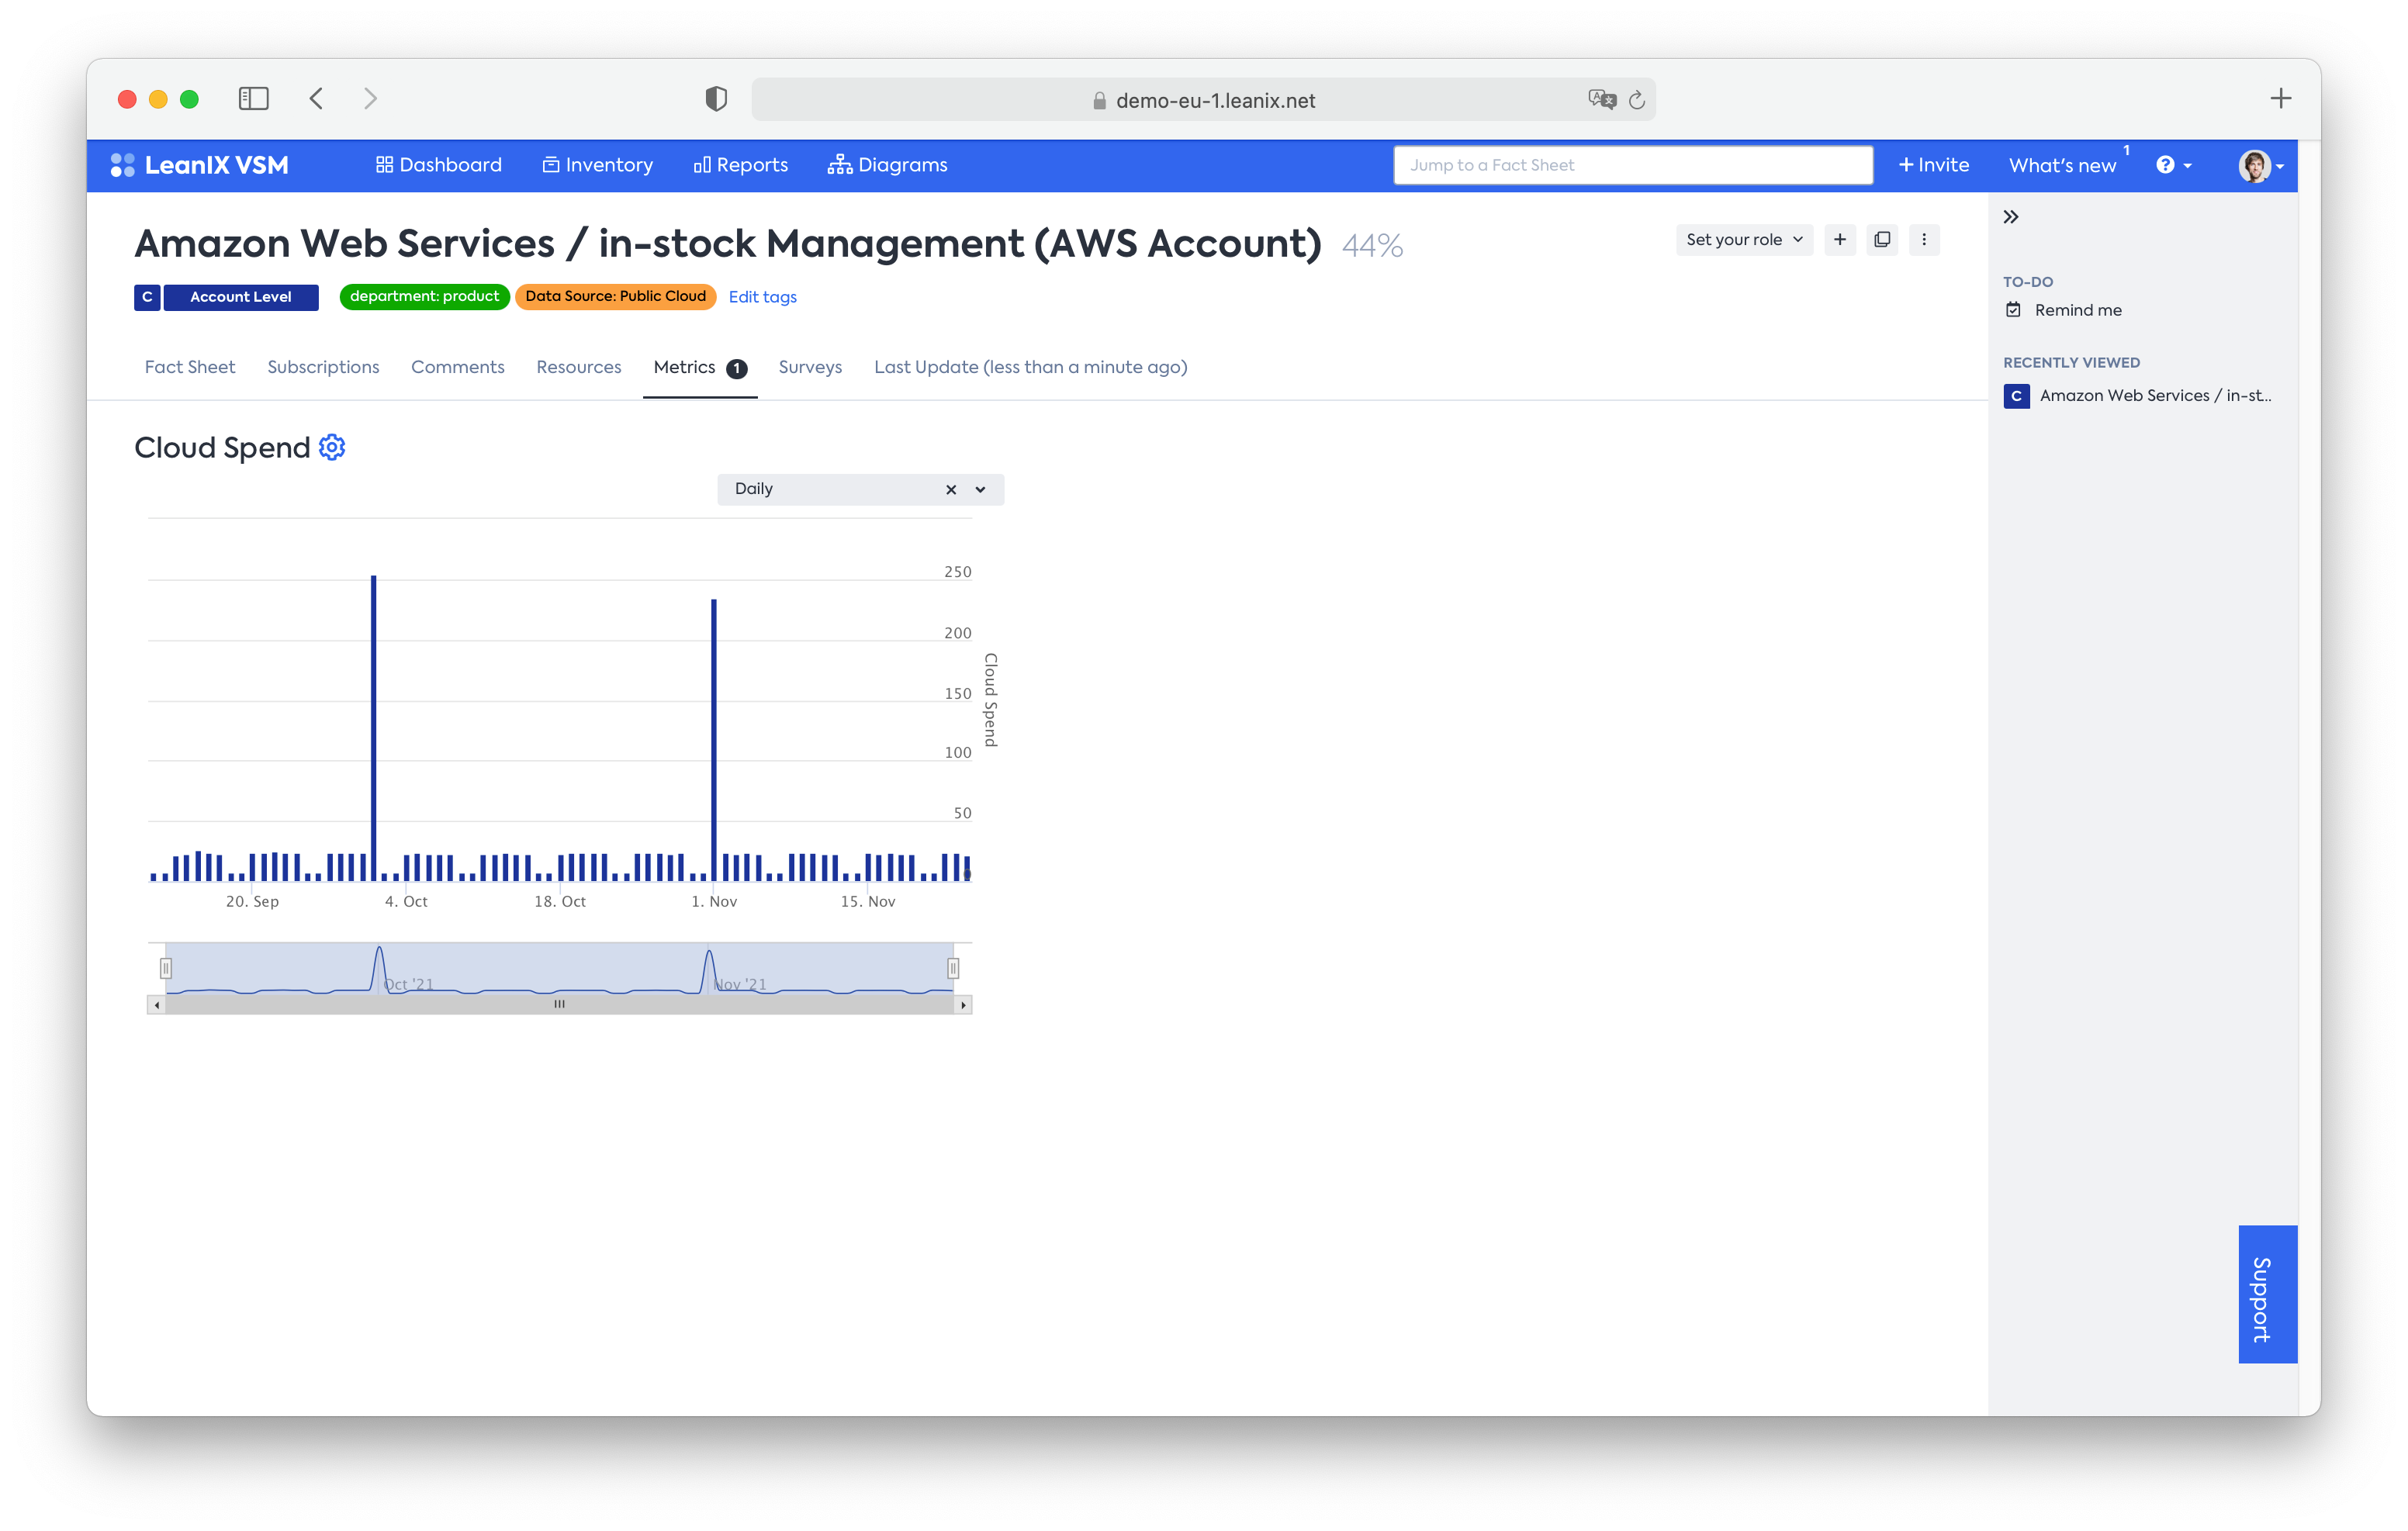2408x1531 pixels.
Task: Click the department: product tag
Action: (424, 297)
